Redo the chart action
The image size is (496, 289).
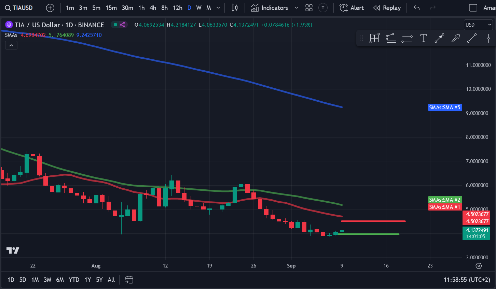(x=432, y=8)
